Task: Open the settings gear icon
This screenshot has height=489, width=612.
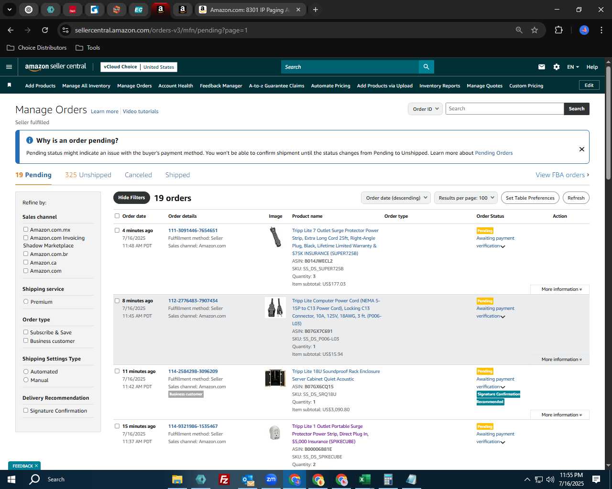Action: [x=557, y=67]
